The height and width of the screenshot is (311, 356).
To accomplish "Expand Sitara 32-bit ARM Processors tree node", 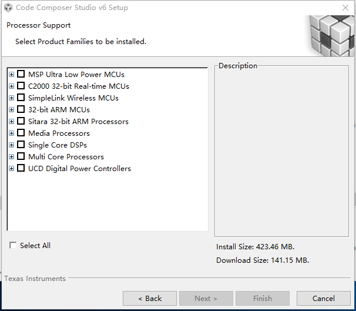I will tap(11, 121).
